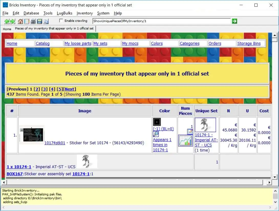Open the My mocs link
The image size is (279, 211).
tap(130, 43)
